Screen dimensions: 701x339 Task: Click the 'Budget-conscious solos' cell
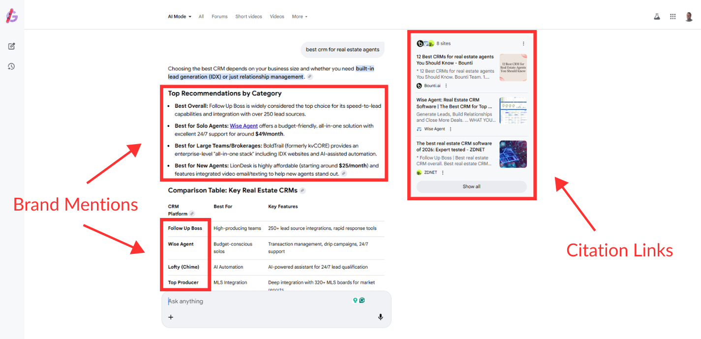[x=233, y=247]
